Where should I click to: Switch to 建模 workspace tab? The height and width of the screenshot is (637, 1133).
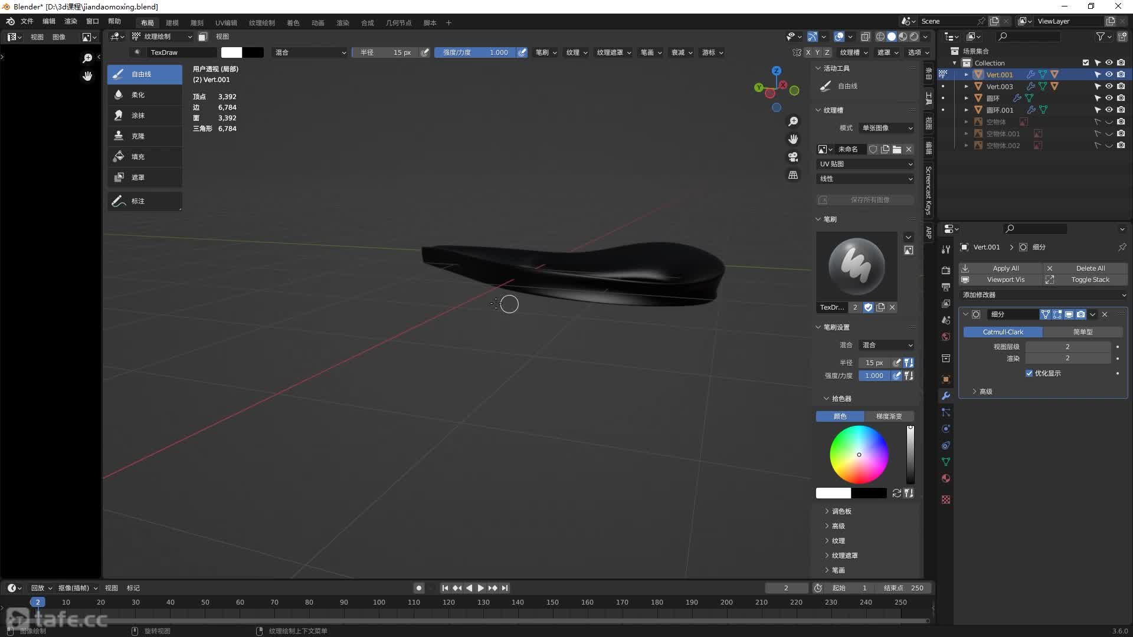tap(172, 23)
